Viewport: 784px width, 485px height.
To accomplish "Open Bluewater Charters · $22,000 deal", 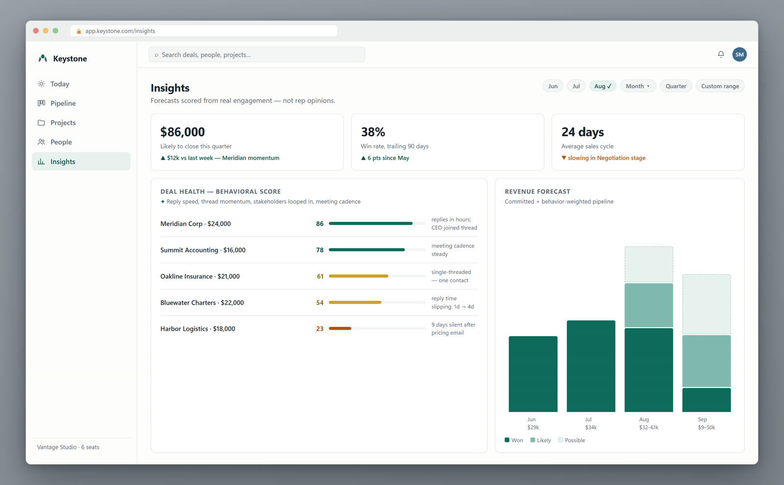I will [202, 303].
